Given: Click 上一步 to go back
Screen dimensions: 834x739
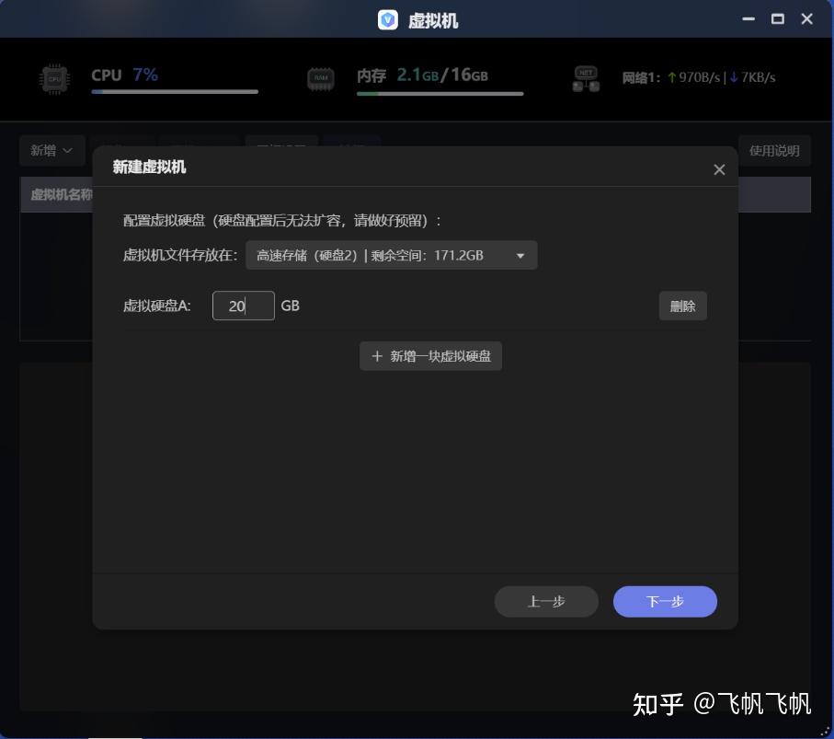Looking at the screenshot, I should tap(546, 601).
